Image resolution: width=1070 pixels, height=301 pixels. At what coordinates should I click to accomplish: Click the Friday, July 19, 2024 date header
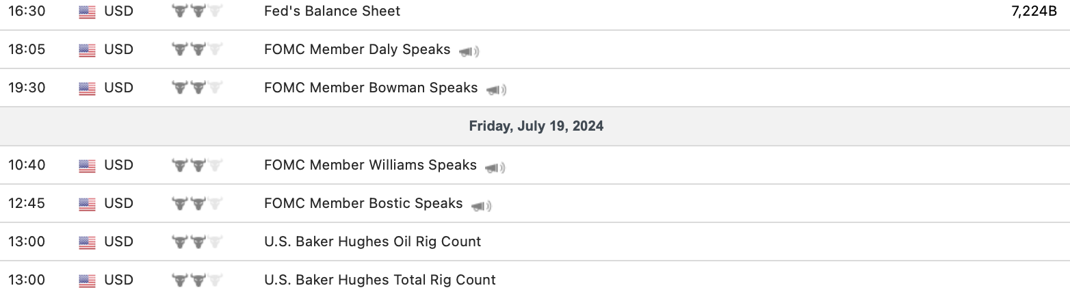[x=536, y=127]
